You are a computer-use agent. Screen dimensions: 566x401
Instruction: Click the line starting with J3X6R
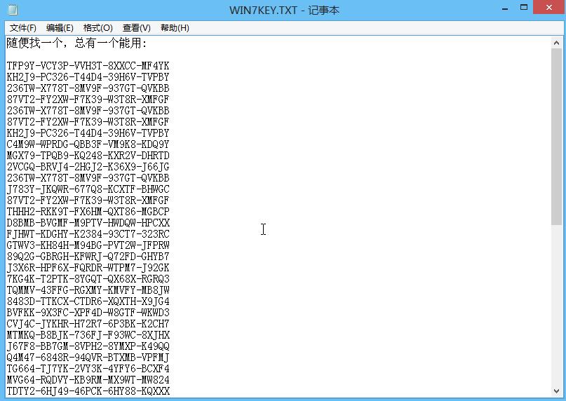point(88,268)
